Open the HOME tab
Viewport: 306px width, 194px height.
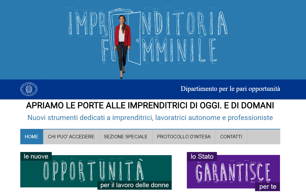[x=32, y=137]
